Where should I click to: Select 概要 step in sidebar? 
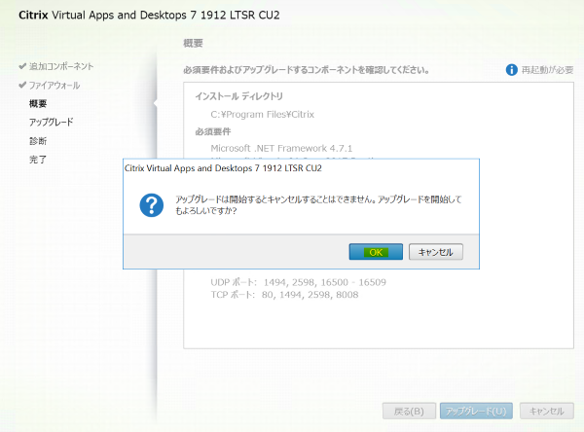(x=38, y=103)
